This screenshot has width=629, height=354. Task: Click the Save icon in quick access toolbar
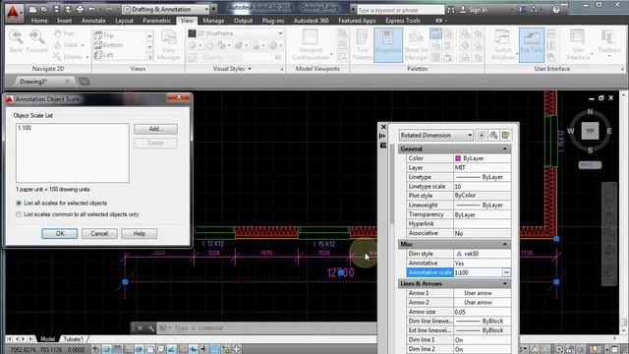pyautogui.click(x=56, y=9)
